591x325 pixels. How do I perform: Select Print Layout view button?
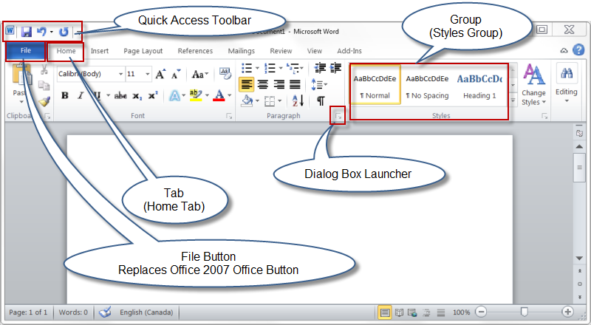click(x=384, y=312)
